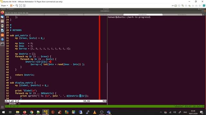Switch to the fifth terminal tab
206x115 pixels.
pyautogui.click(x=183, y=15)
